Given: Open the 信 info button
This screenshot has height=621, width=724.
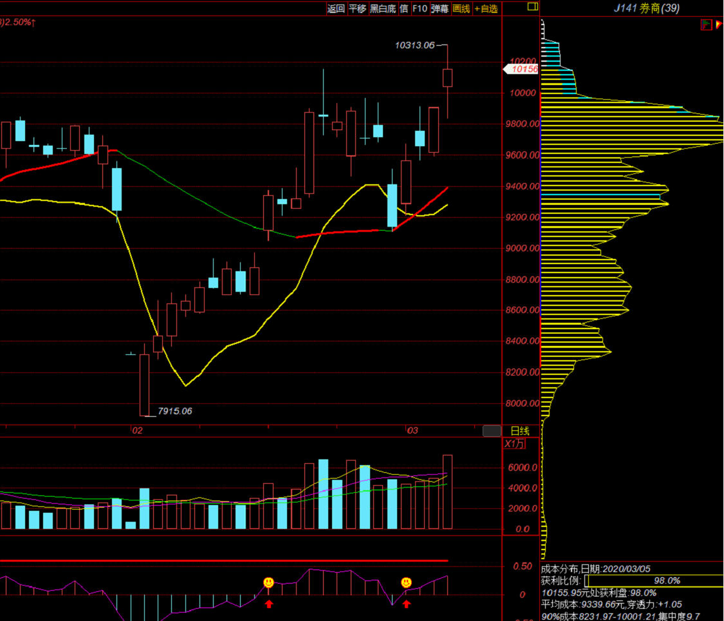Looking at the screenshot, I should (x=404, y=9).
